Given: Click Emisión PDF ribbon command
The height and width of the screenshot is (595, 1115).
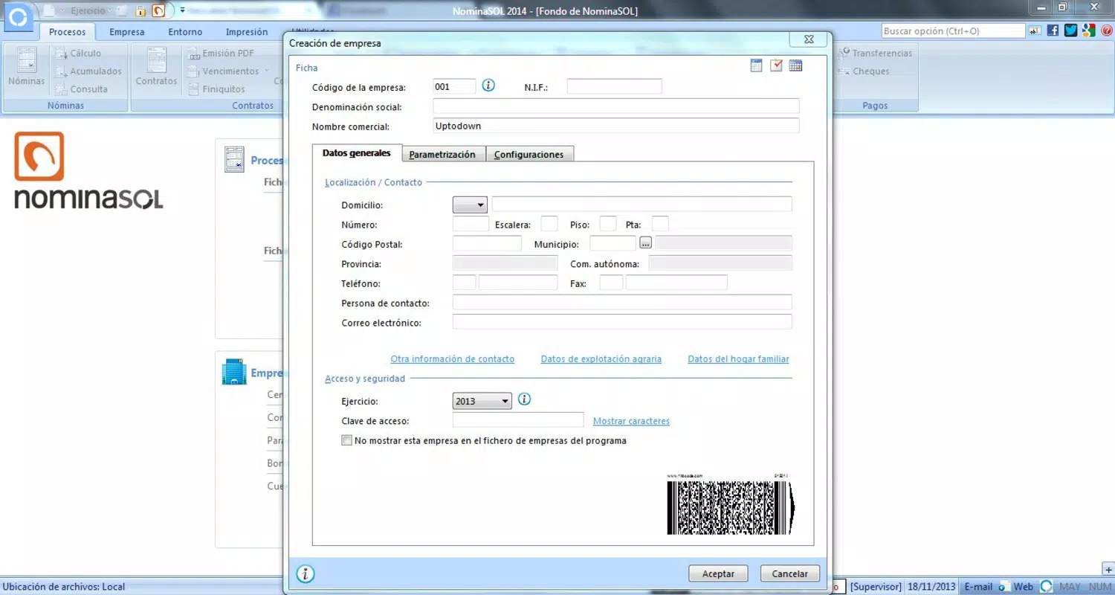Looking at the screenshot, I should coord(222,54).
